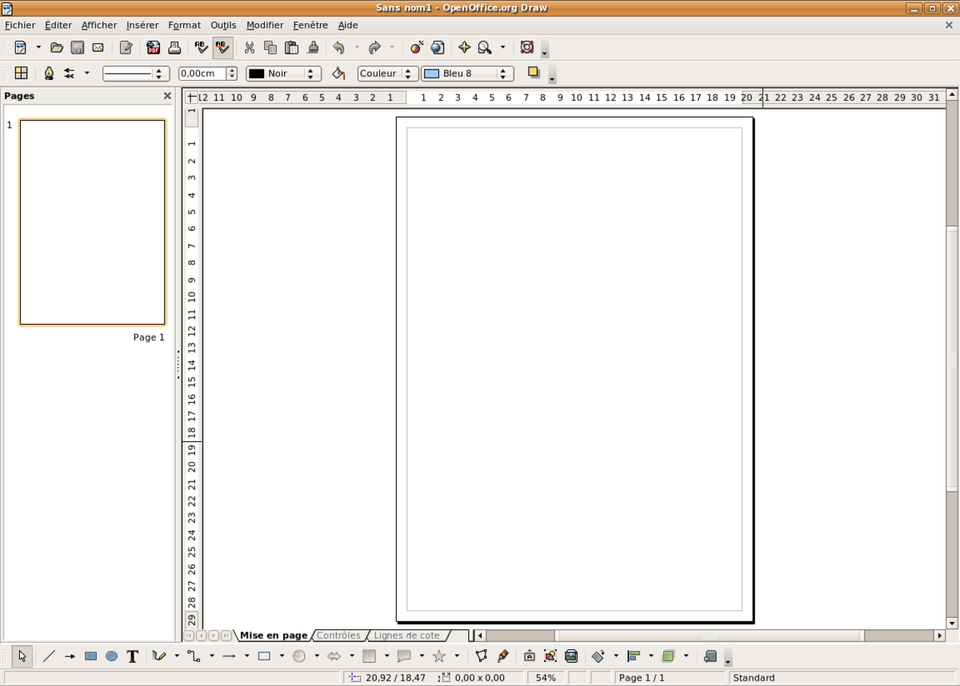Open Help with the lifebuoy icon
This screenshot has width=960, height=686.
click(x=526, y=47)
